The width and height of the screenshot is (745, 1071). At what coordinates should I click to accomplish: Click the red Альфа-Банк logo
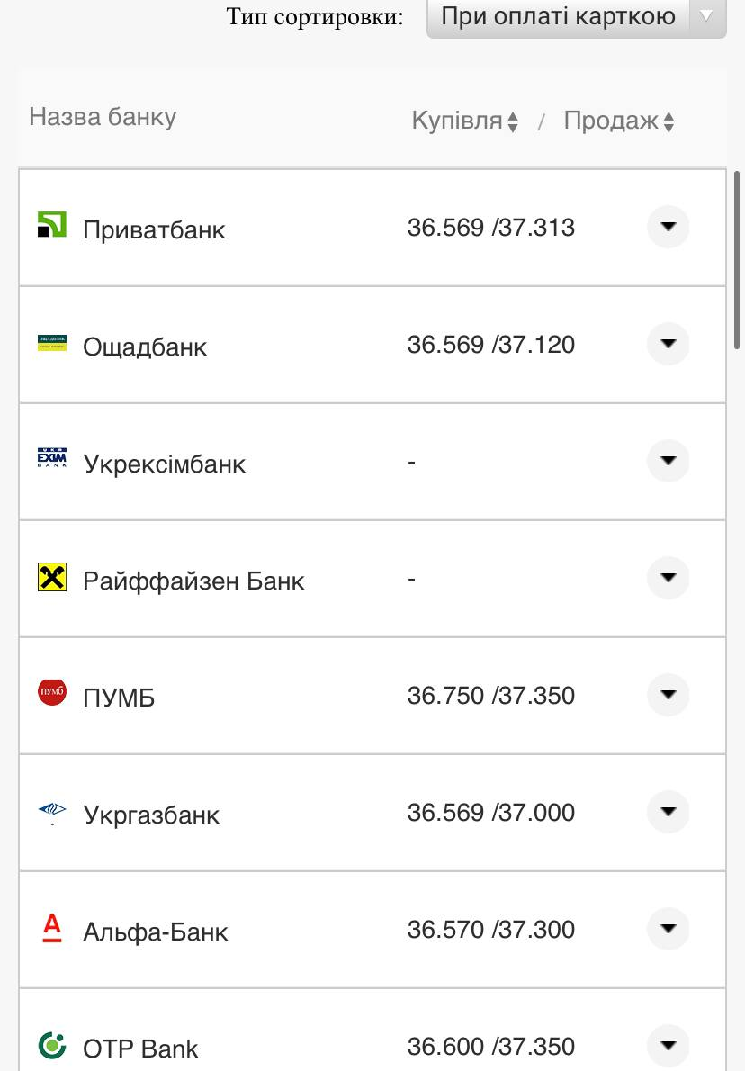click(x=52, y=927)
